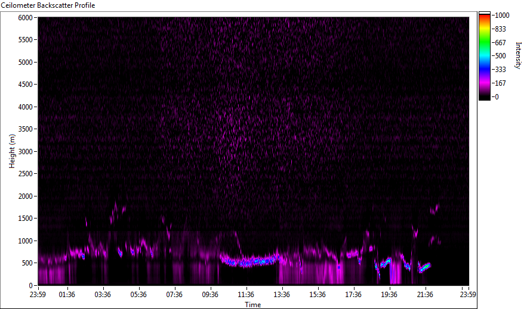Click the 2500 height tick label
The image size is (524, 309).
[x=26, y=174]
